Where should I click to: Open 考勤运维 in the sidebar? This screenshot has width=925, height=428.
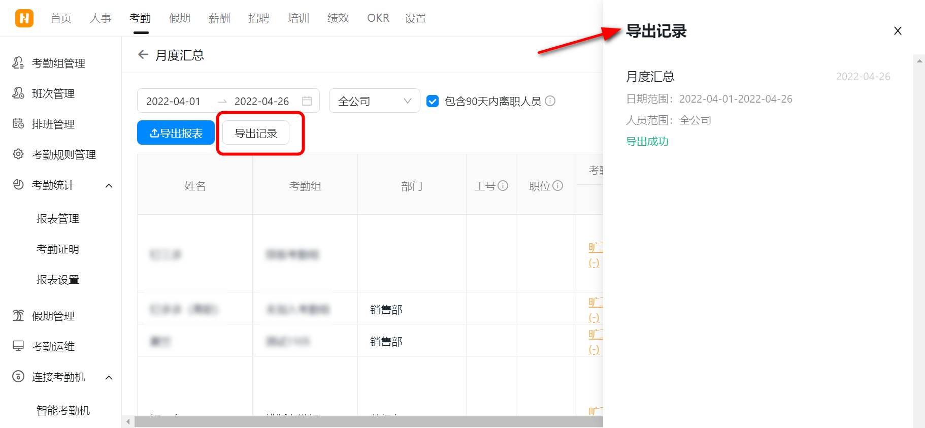point(53,346)
